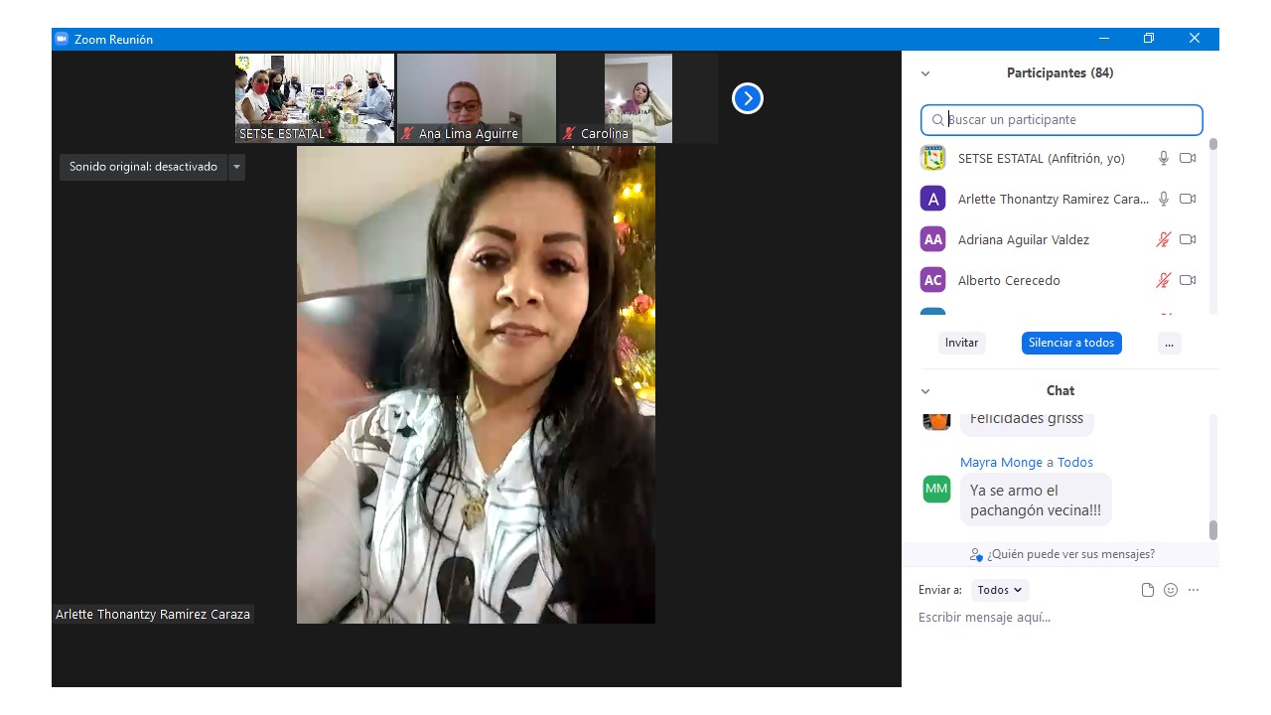Toggle Alberto Cerecedo camera icon
The image size is (1271, 715).
1188,280
